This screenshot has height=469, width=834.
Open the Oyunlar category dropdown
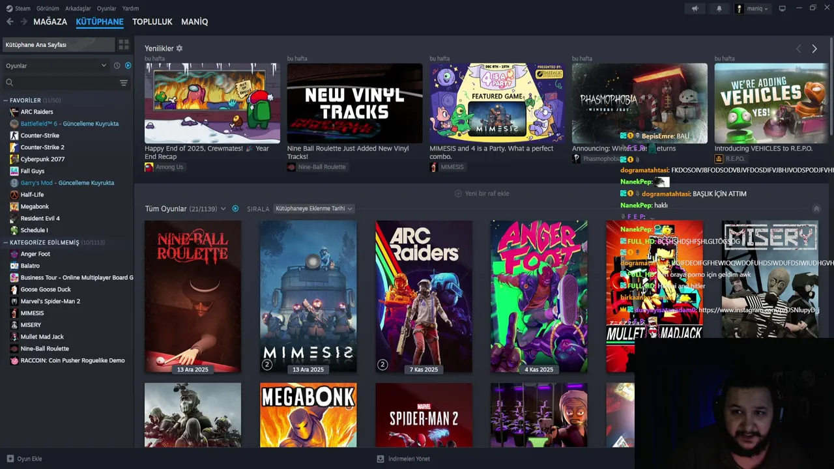(56, 66)
